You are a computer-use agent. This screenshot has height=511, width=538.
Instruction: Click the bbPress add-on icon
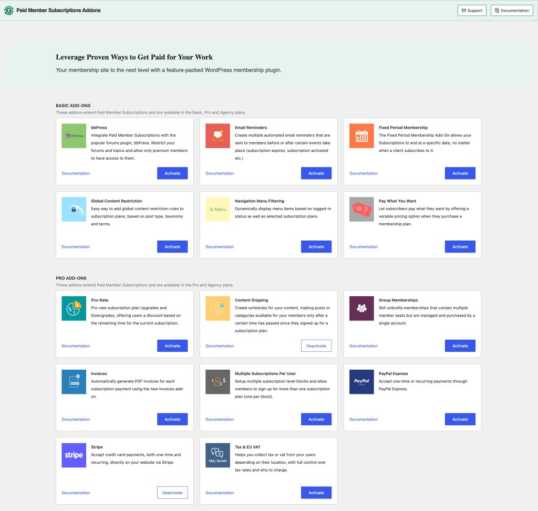(74, 135)
